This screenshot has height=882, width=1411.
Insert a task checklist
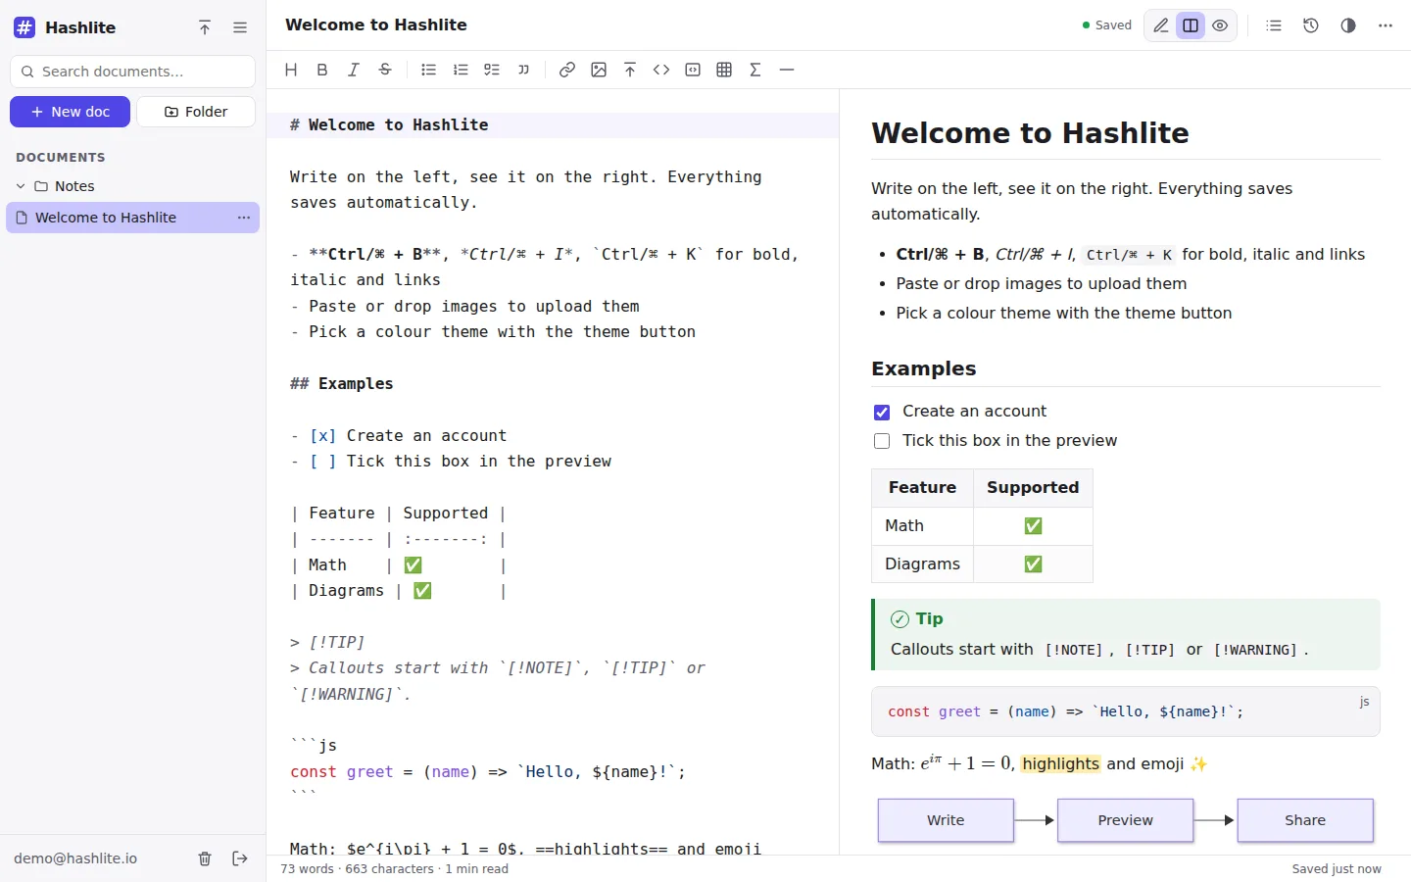tap(492, 70)
